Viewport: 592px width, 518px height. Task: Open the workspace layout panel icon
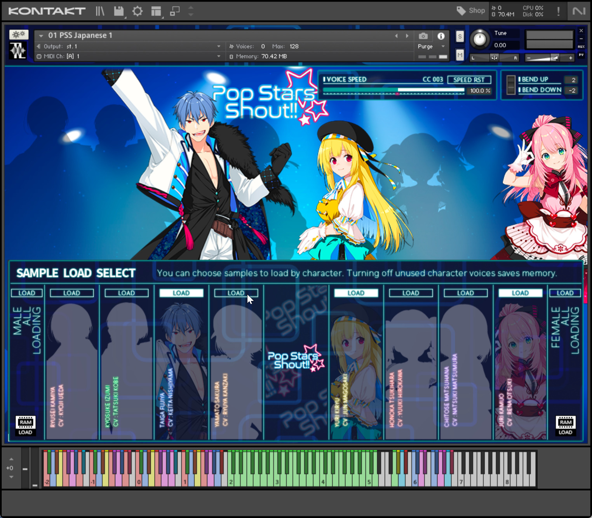(x=156, y=11)
